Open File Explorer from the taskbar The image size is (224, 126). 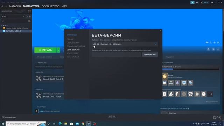[x=66, y=124]
